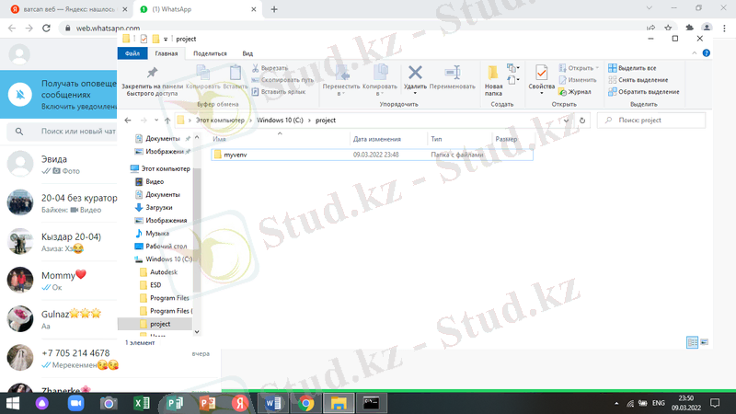Collapse the Explorer ribbon chevron
The image size is (736, 414).
pos(695,53)
